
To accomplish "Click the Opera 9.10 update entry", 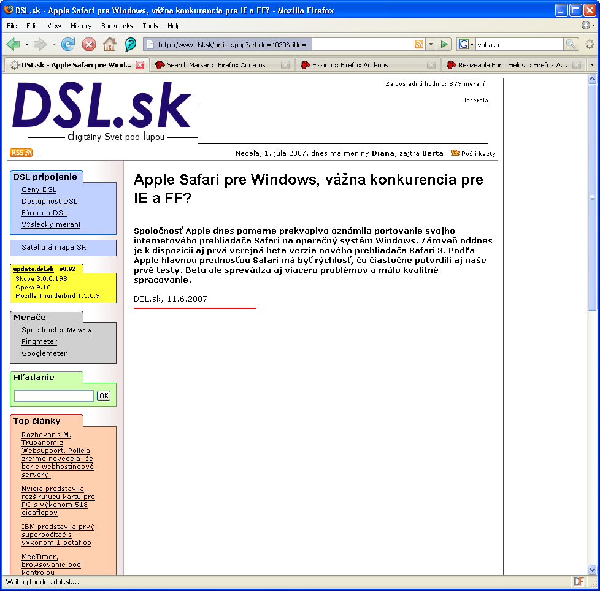I will point(33,287).
